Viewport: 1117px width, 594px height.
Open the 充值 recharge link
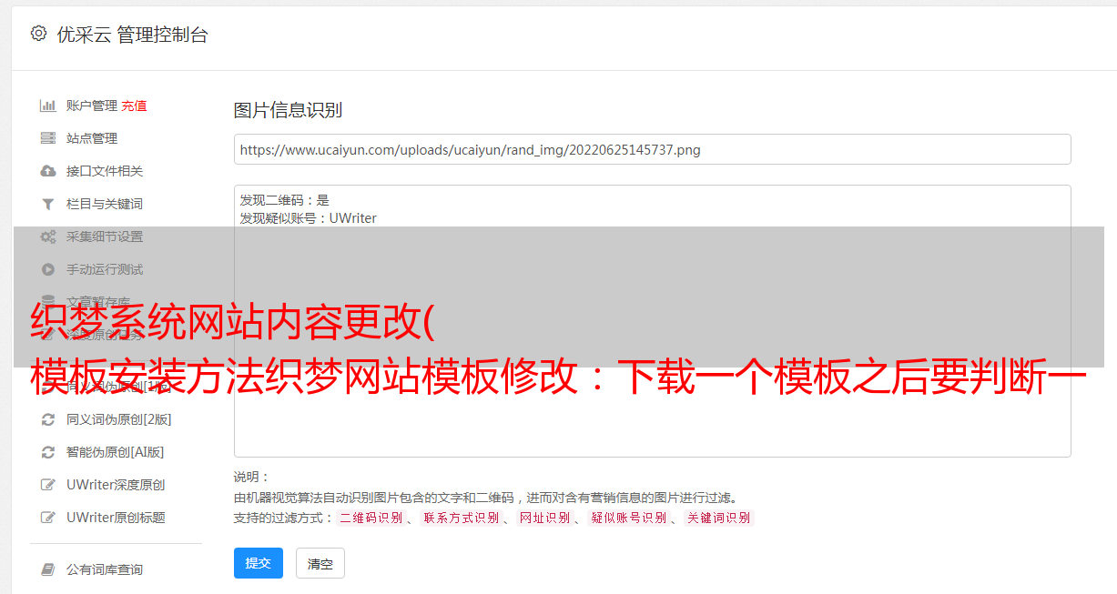(x=134, y=106)
